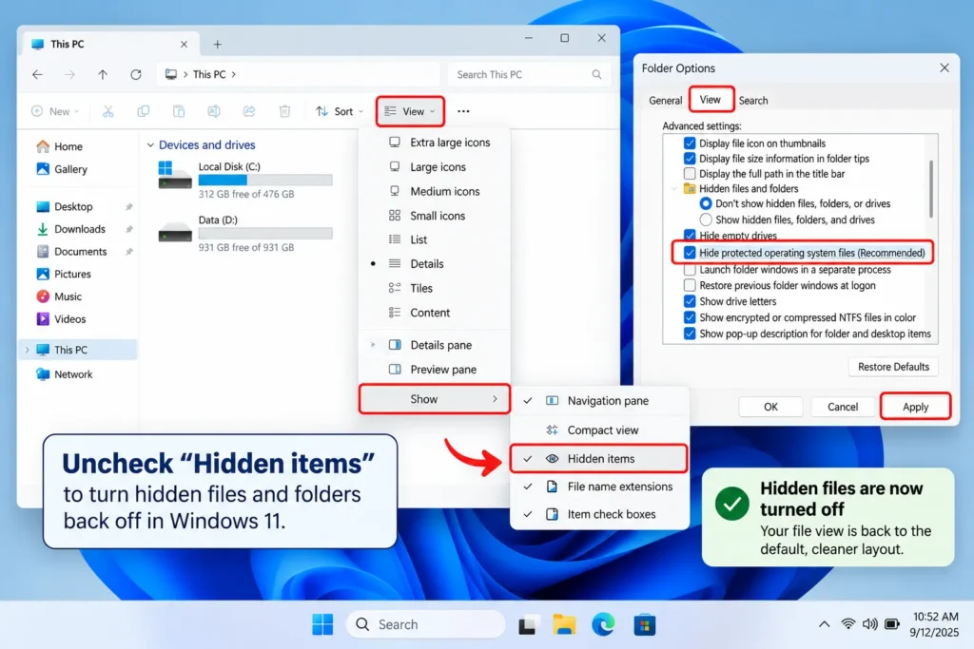Image resolution: width=974 pixels, height=649 pixels.
Task: Expand the Show submenu
Action: pyautogui.click(x=434, y=399)
